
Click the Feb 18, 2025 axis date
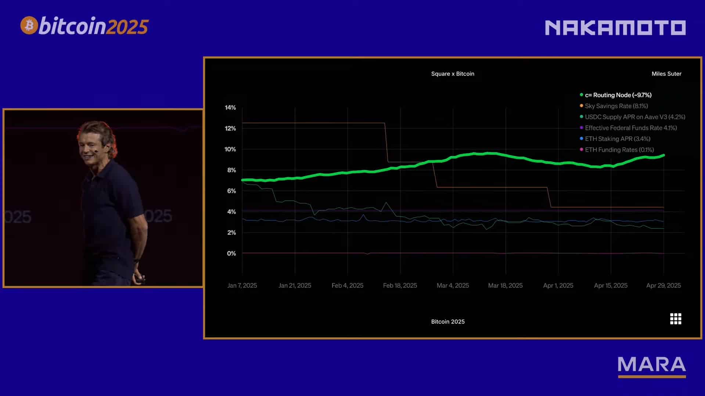tap(400, 286)
